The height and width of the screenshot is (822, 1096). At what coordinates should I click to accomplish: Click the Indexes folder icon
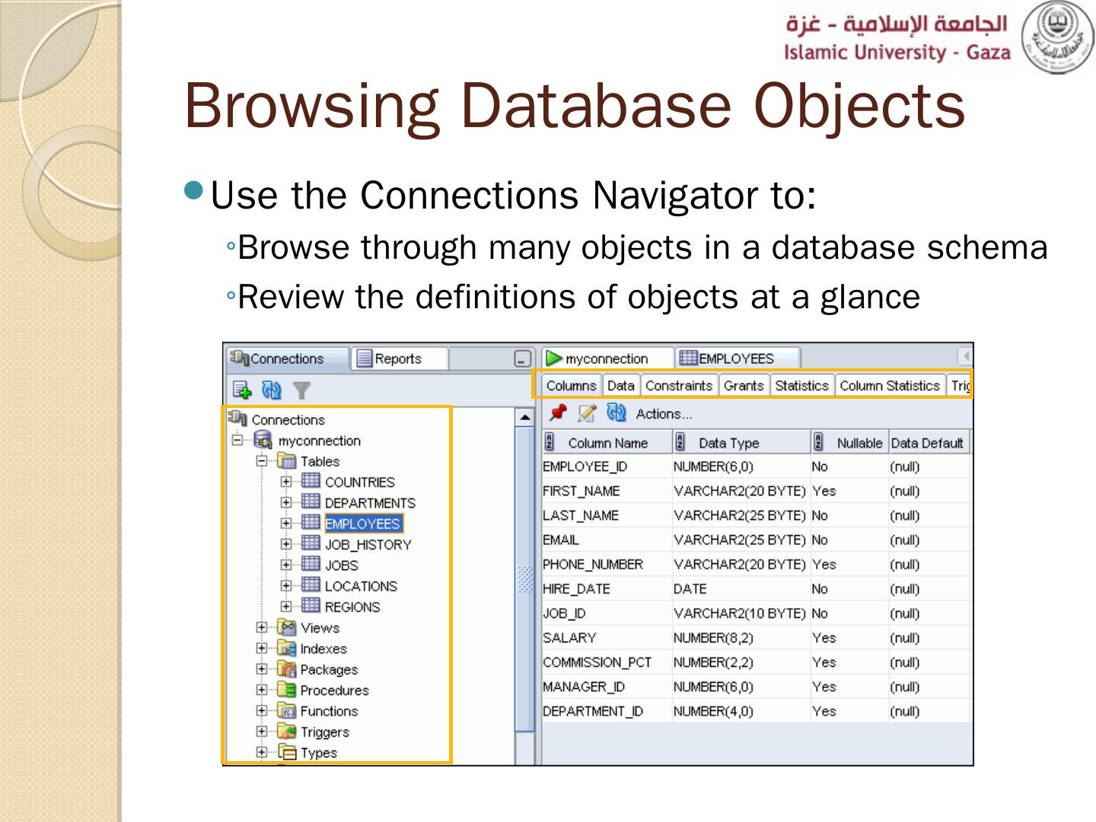tap(287, 648)
